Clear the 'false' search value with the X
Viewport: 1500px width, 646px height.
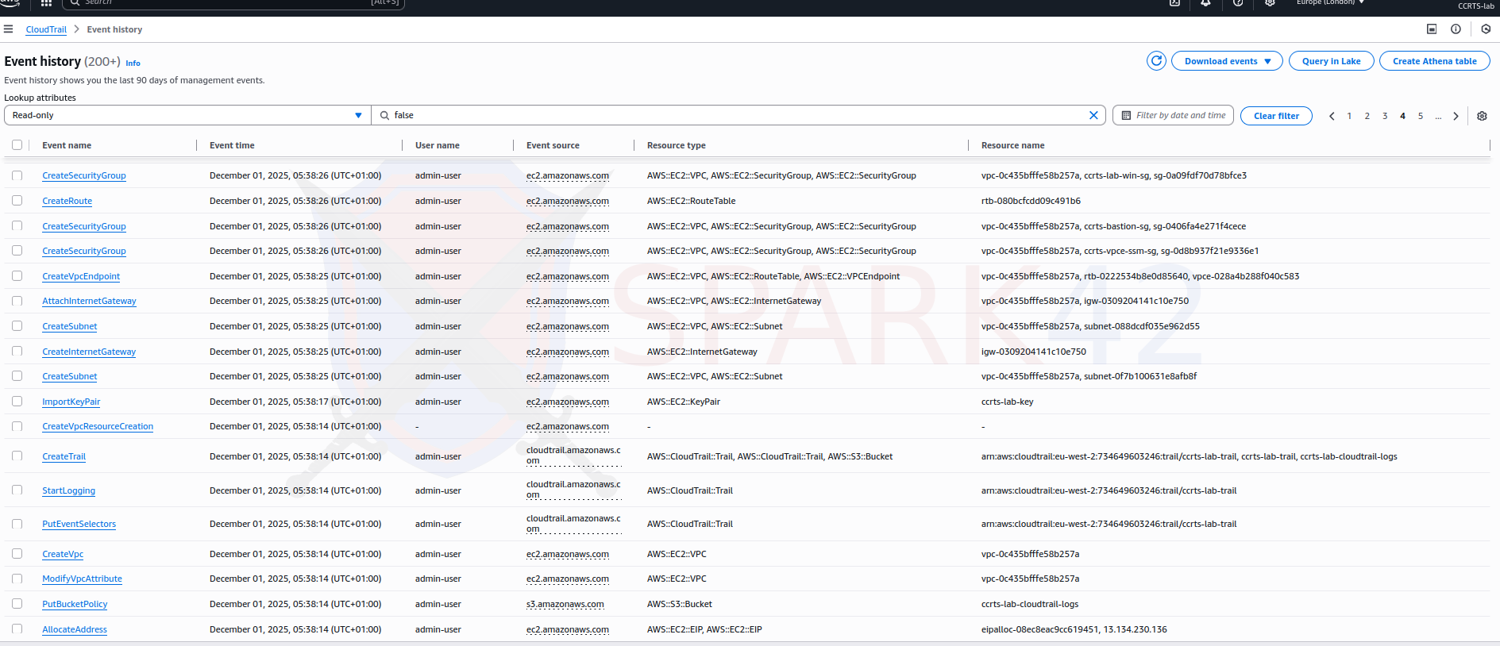[x=1093, y=115]
